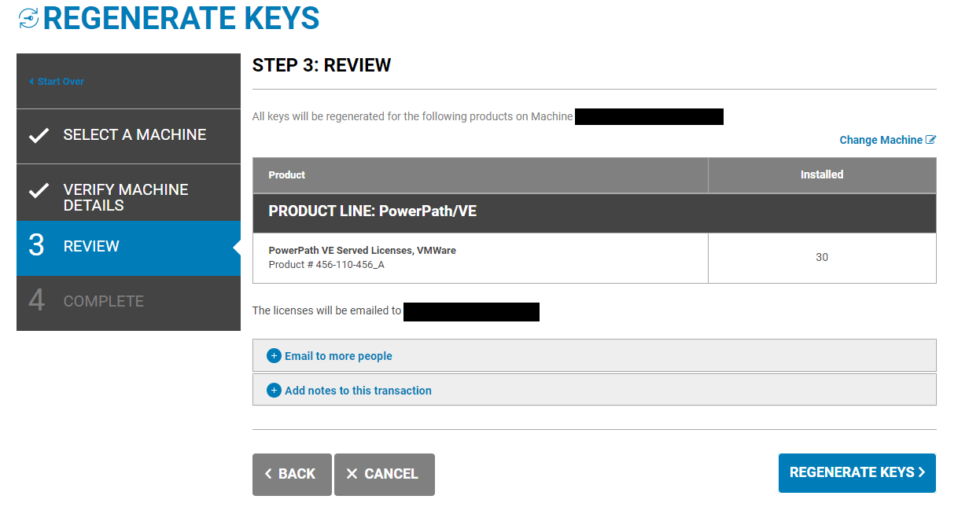Click the regenerate icon beside the page title
The width and height of the screenshot is (969, 514).
click(x=28, y=17)
